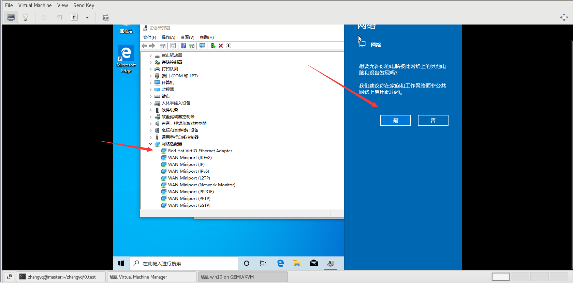Click the forward arrow in Device Manager toolbar
This screenshot has height=283, width=573.
pyautogui.click(x=152, y=46)
